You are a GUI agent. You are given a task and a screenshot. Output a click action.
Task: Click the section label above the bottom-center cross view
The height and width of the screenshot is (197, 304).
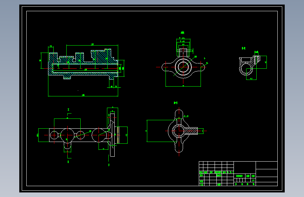(x=176, y=103)
